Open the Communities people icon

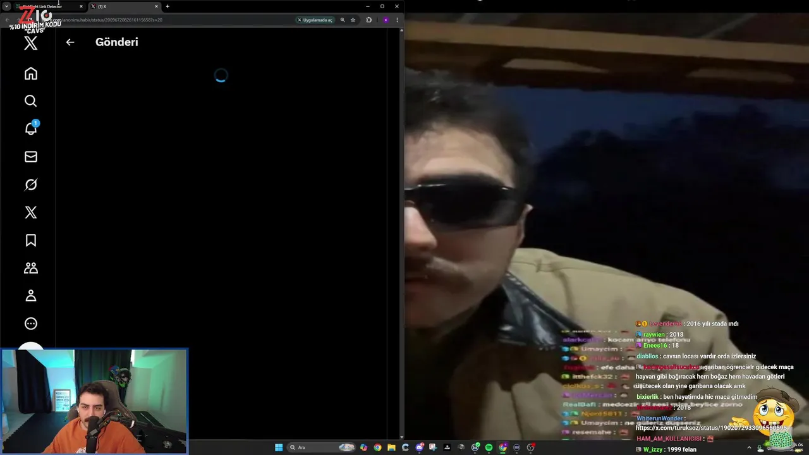(30, 268)
